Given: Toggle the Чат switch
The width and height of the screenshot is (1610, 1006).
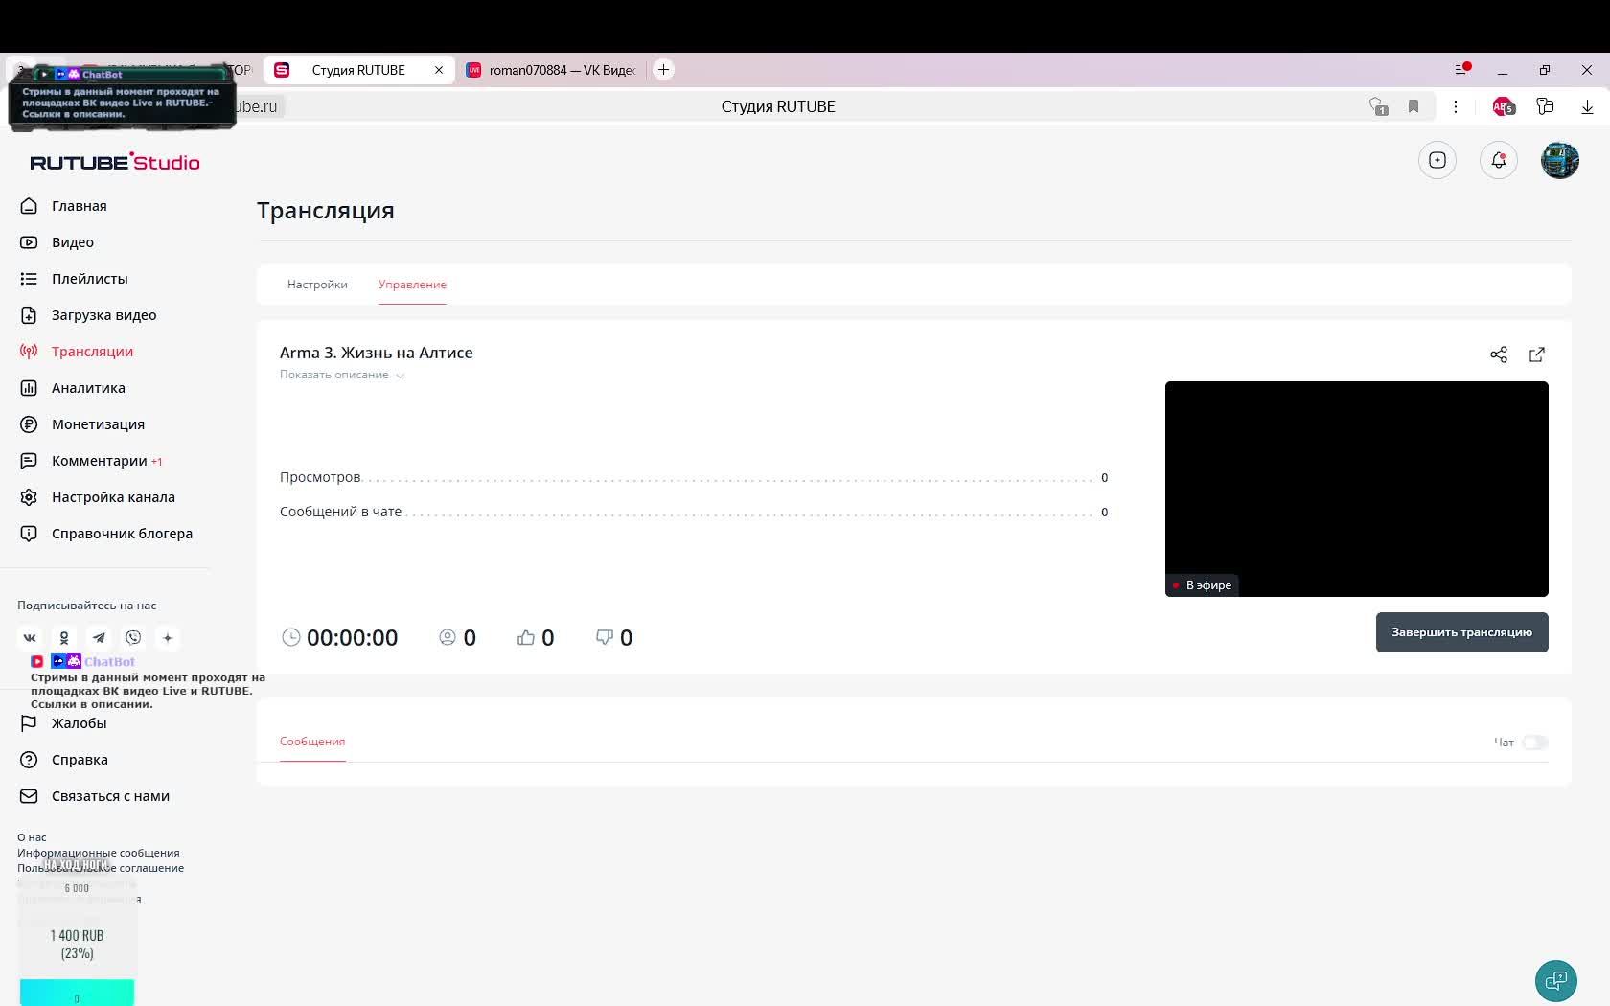Looking at the screenshot, I should click(1535, 743).
